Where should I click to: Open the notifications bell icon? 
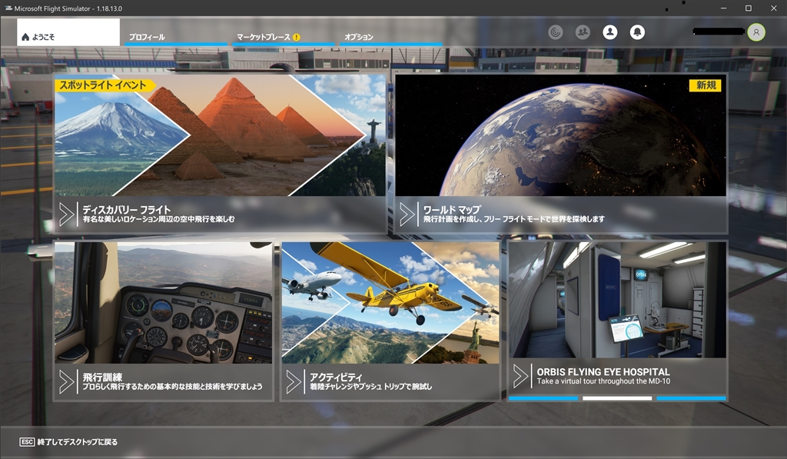(637, 32)
